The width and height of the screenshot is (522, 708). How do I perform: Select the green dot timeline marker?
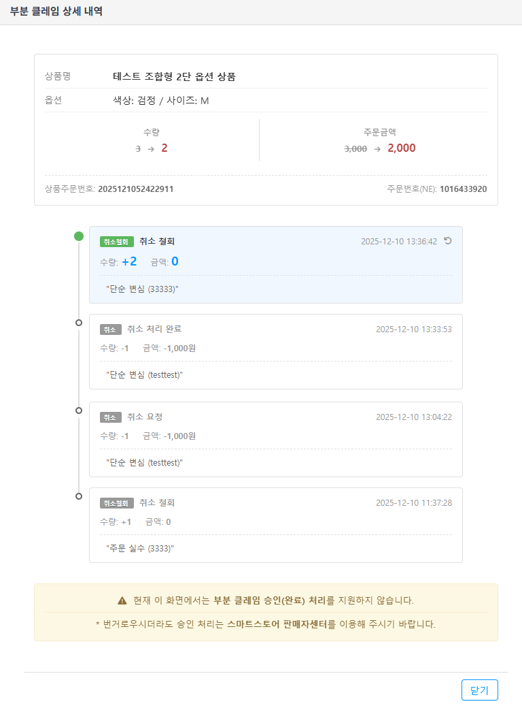click(x=79, y=236)
